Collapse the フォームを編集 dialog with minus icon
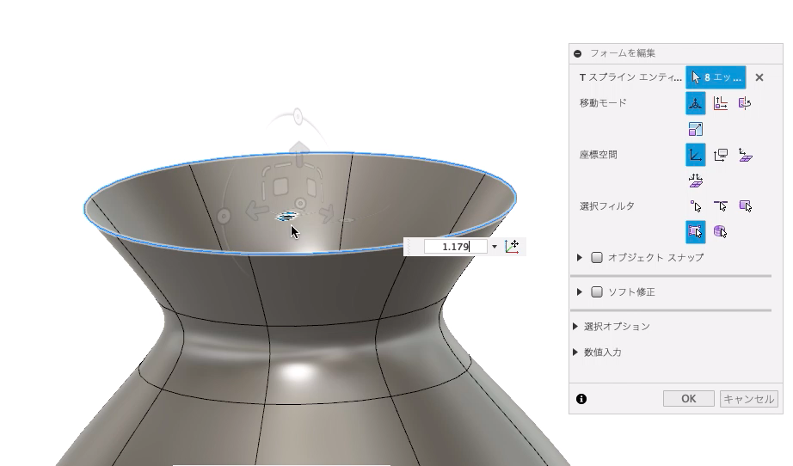The width and height of the screenshot is (793, 466). [578, 53]
